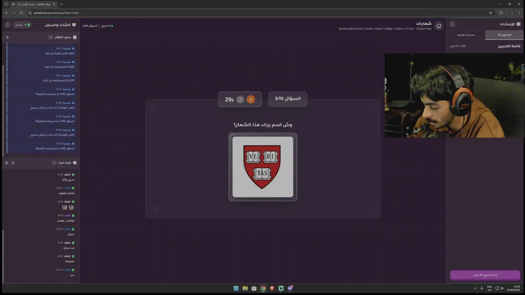Screen dimensions: 525x295
Task: Click the system log message count badge
Action: point(51,37)
